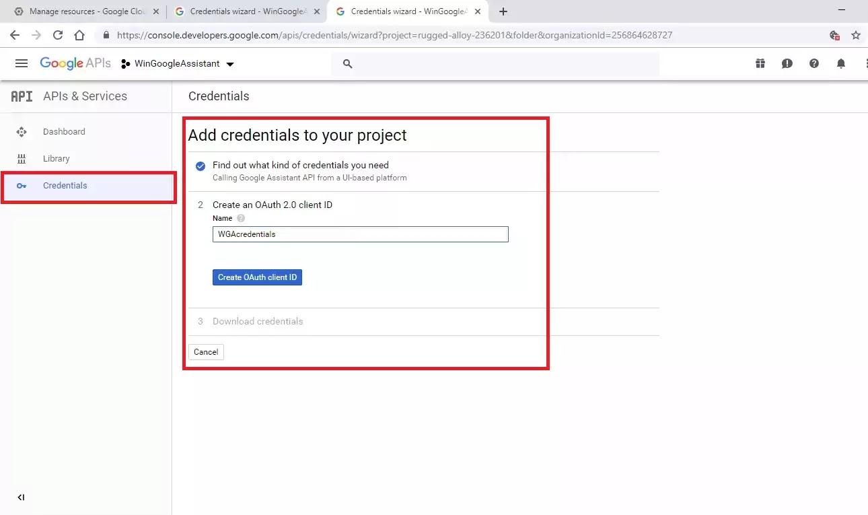Click the site padlock icon
The height and width of the screenshot is (515, 868).
(106, 35)
